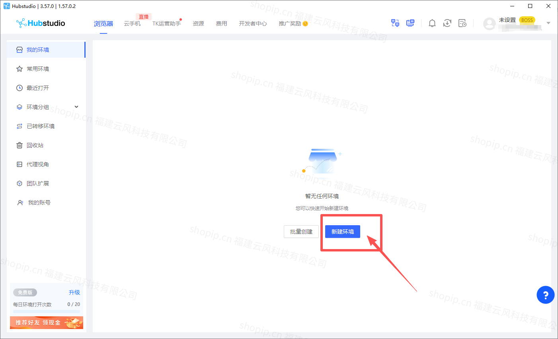This screenshot has width=558, height=339.
Task: Click the 新建环境 button
Action: point(343,232)
